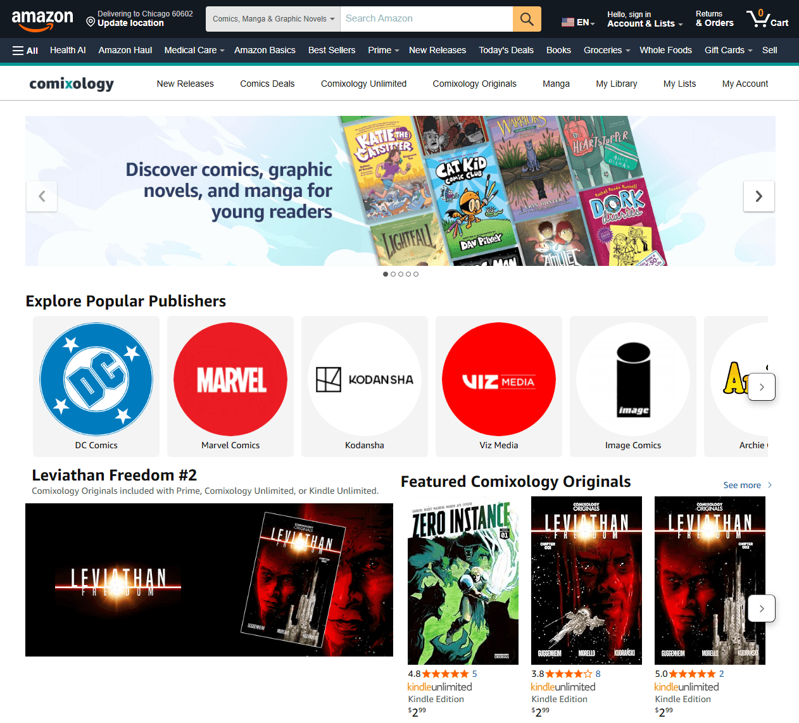Click the 3.8 star rating stars
Image resolution: width=799 pixels, height=723 pixels.
coord(569,674)
